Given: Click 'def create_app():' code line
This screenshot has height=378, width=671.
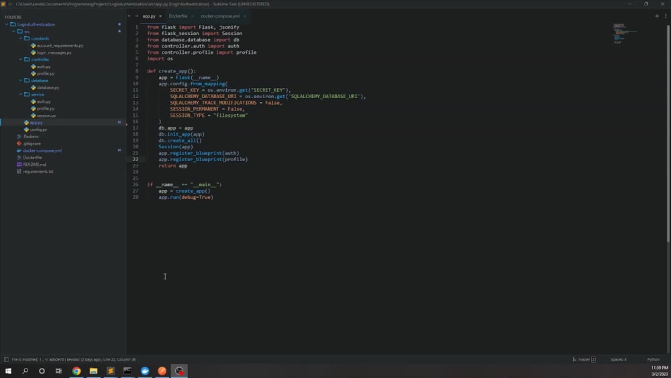Looking at the screenshot, I should (x=171, y=71).
